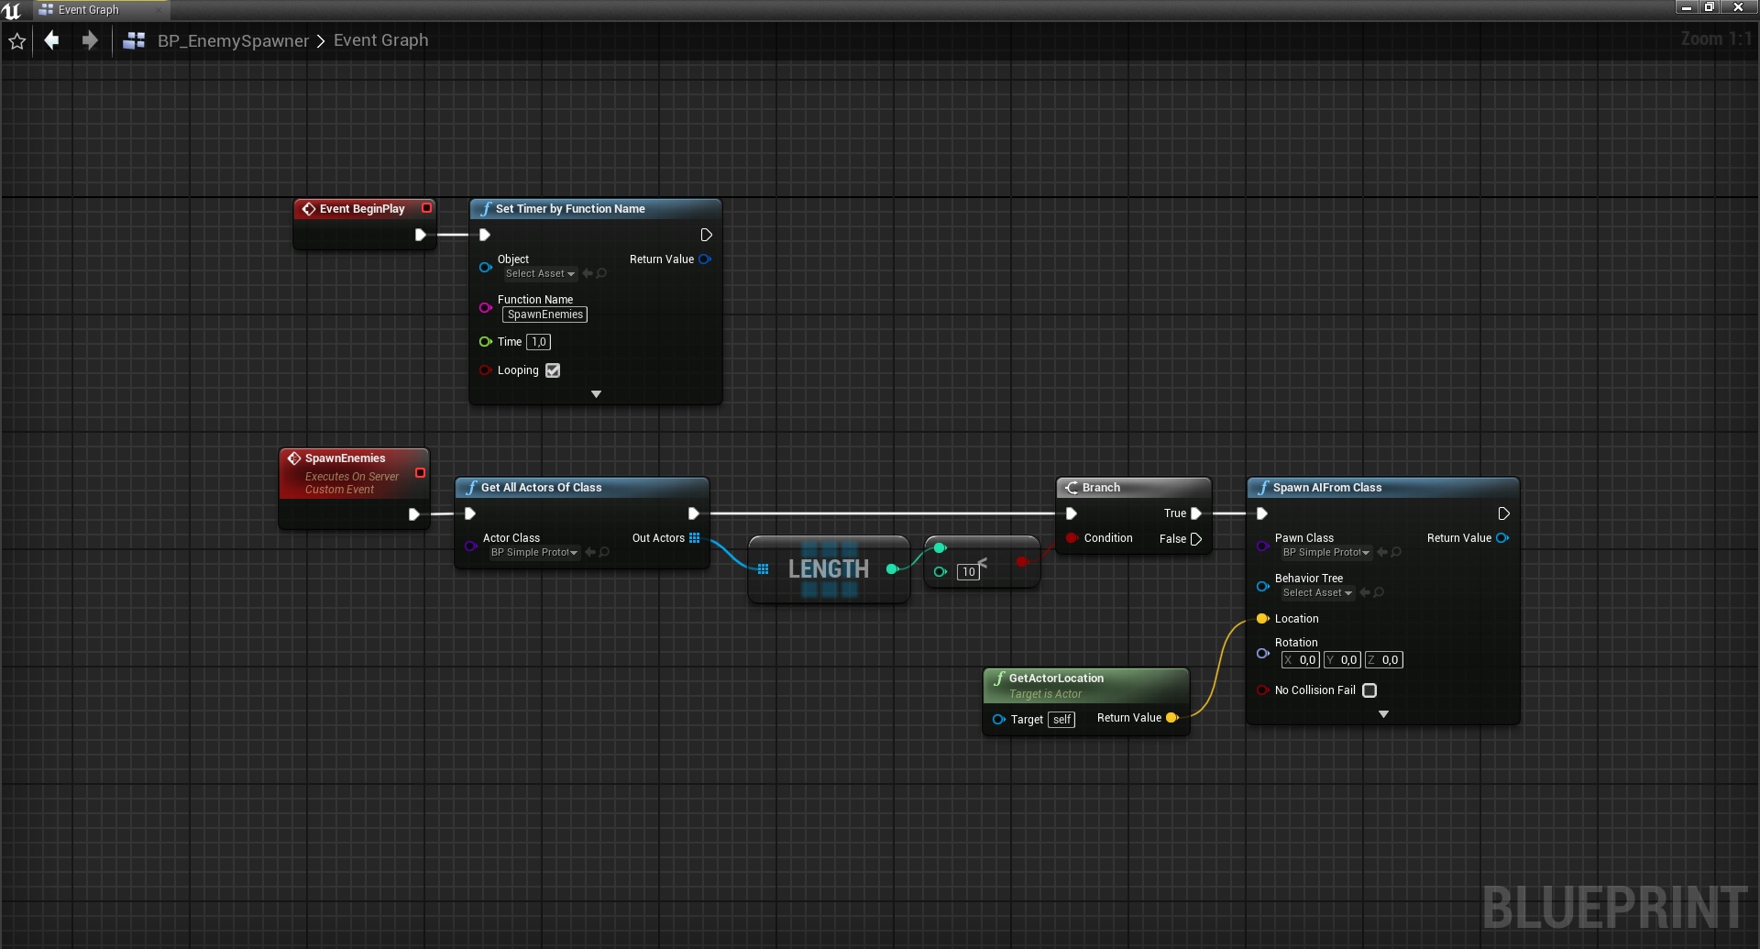Open the Pawn Class dropdown

pyautogui.click(x=1326, y=552)
